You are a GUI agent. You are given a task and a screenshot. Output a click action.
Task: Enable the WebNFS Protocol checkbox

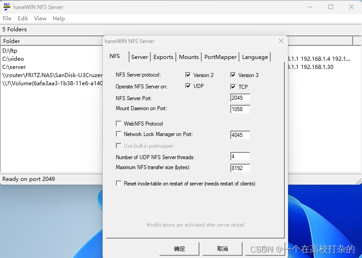tap(119, 124)
